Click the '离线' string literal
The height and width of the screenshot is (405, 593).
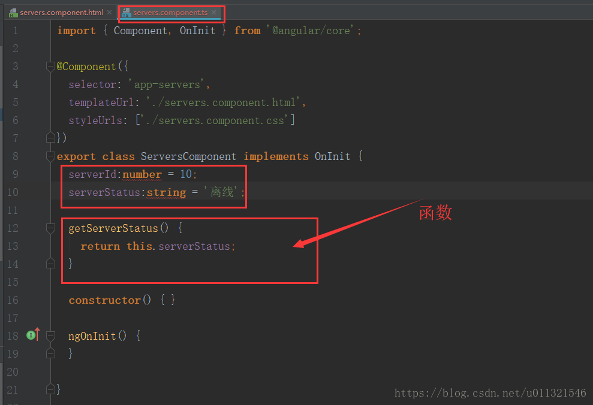point(222,192)
